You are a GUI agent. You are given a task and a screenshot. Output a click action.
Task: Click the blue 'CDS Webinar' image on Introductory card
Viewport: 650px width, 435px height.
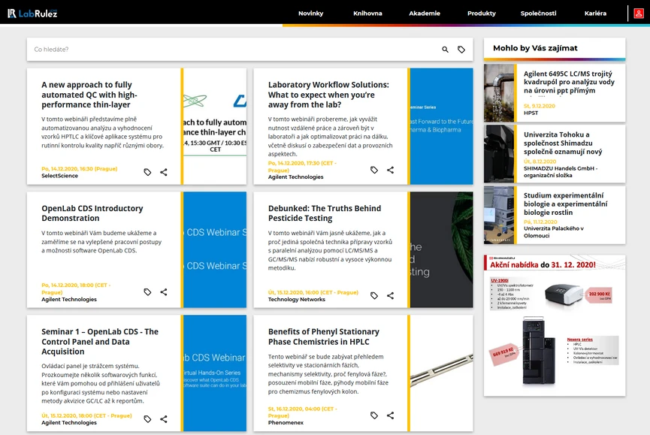point(215,249)
